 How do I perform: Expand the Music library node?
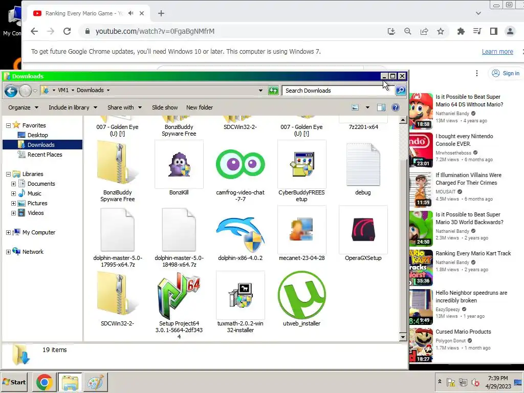pos(13,193)
